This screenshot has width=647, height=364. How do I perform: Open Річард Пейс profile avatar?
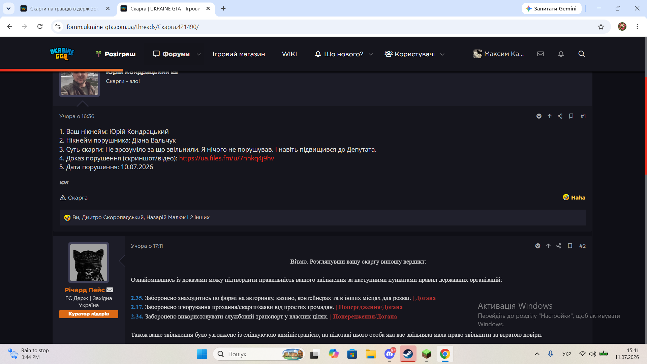pos(89,263)
